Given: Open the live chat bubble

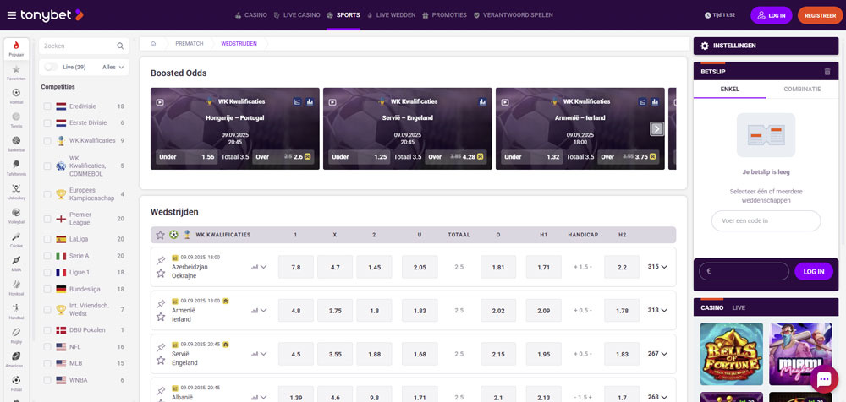Looking at the screenshot, I should click(824, 379).
